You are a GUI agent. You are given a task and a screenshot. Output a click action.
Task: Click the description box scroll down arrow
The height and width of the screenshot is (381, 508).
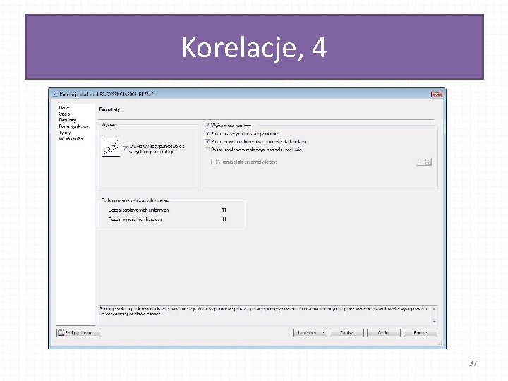coord(435,322)
